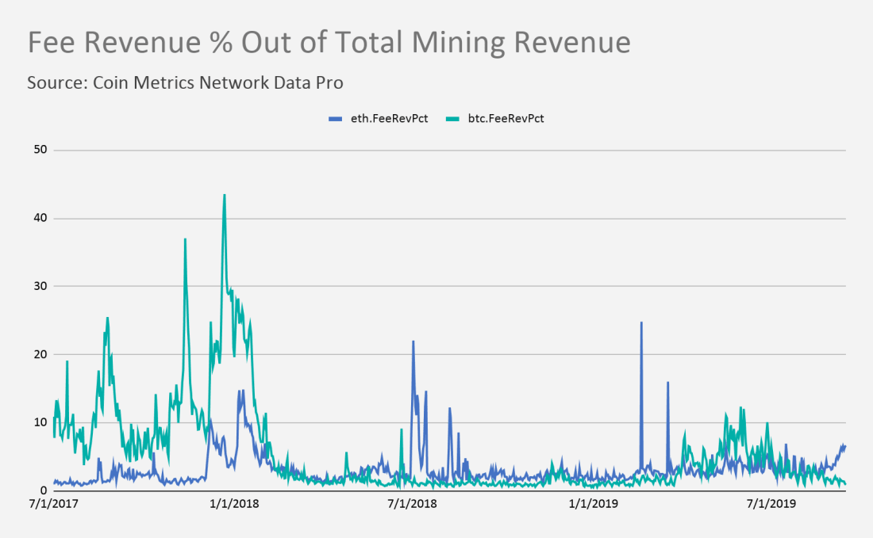Click the 0 y-axis label
The width and height of the screenshot is (873, 538).
tap(44, 490)
